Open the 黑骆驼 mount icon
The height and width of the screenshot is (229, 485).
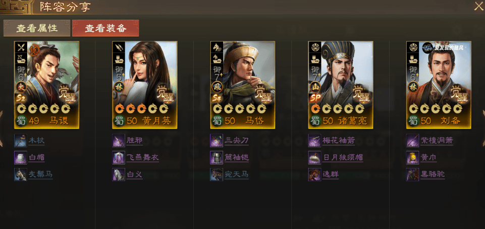point(413,175)
